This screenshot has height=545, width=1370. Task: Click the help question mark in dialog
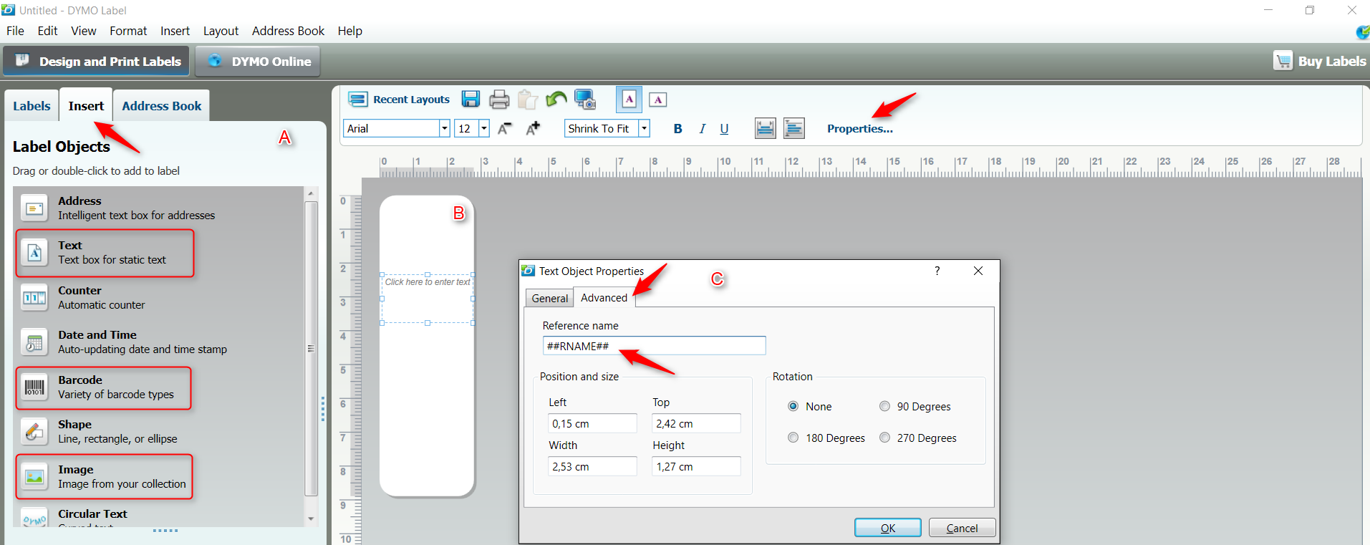[x=937, y=271]
